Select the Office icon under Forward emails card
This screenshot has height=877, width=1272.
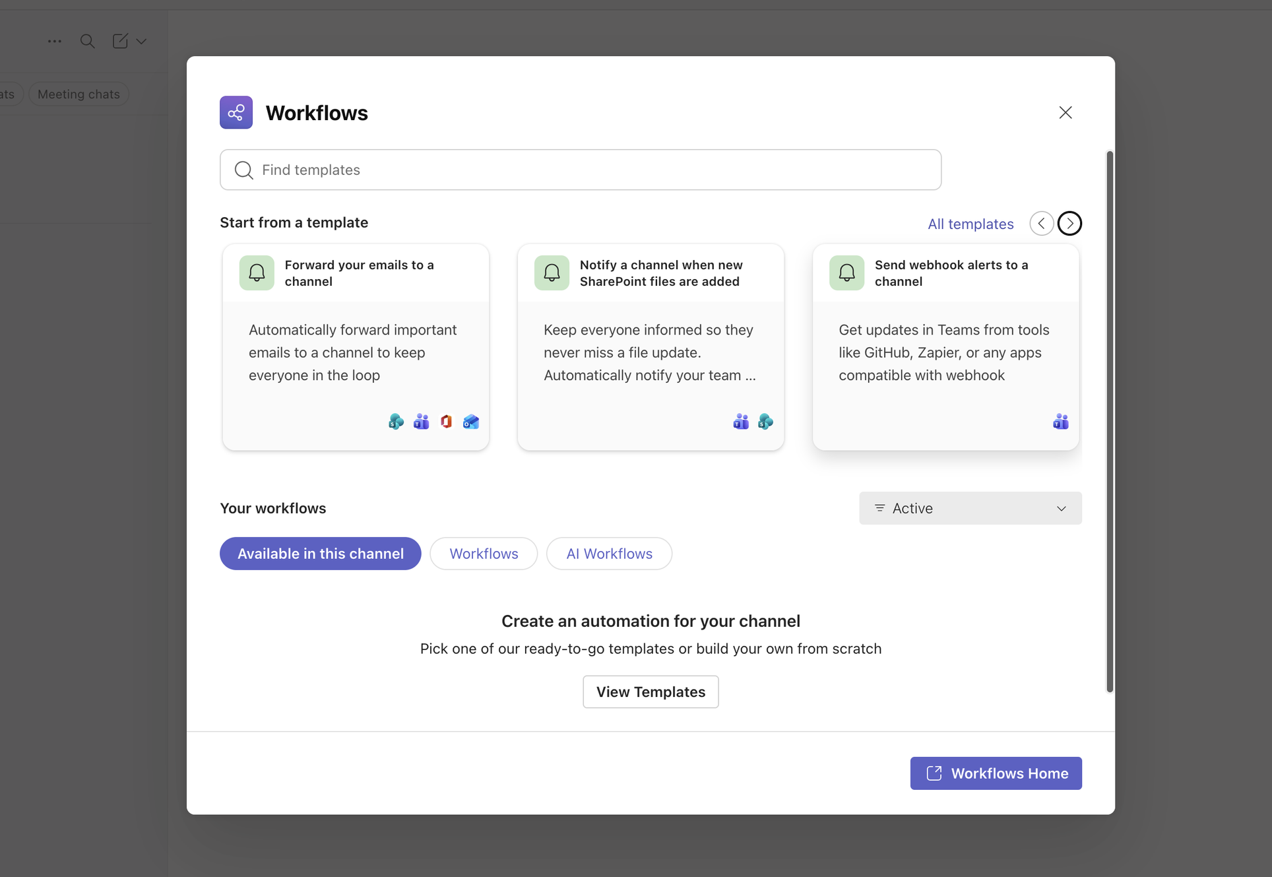click(x=446, y=422)
